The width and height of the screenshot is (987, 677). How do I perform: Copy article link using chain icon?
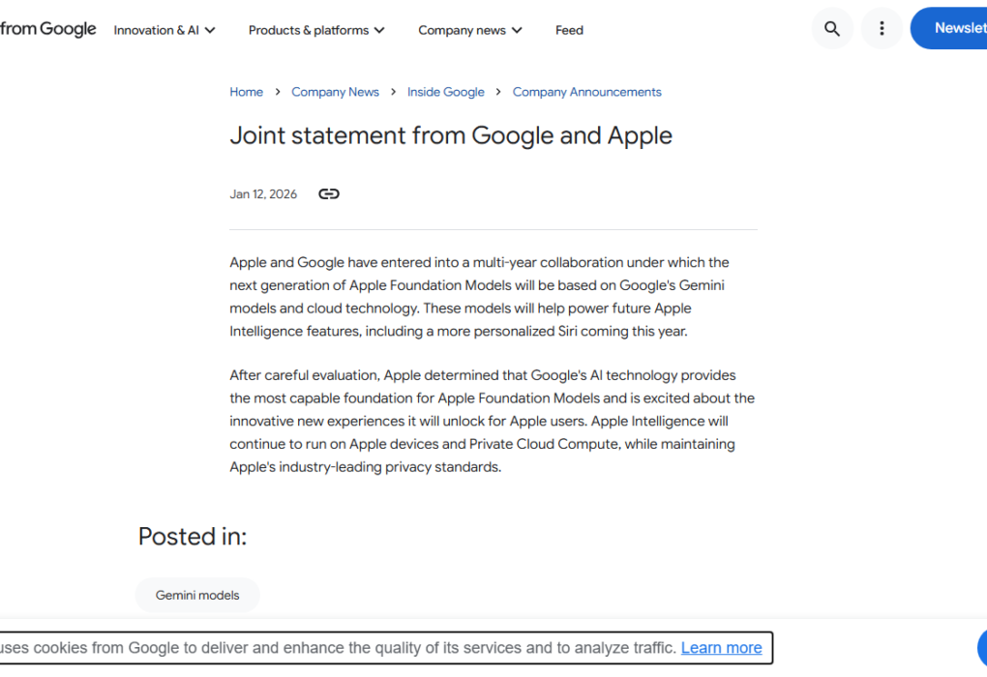(329, 193)
